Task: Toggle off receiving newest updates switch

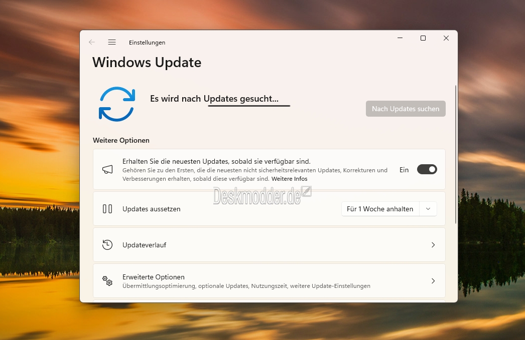Action: 427,169
